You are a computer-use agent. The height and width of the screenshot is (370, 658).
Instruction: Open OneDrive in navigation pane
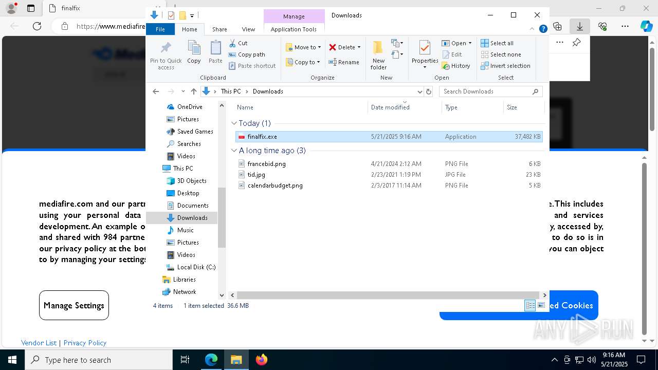(185, 107)
